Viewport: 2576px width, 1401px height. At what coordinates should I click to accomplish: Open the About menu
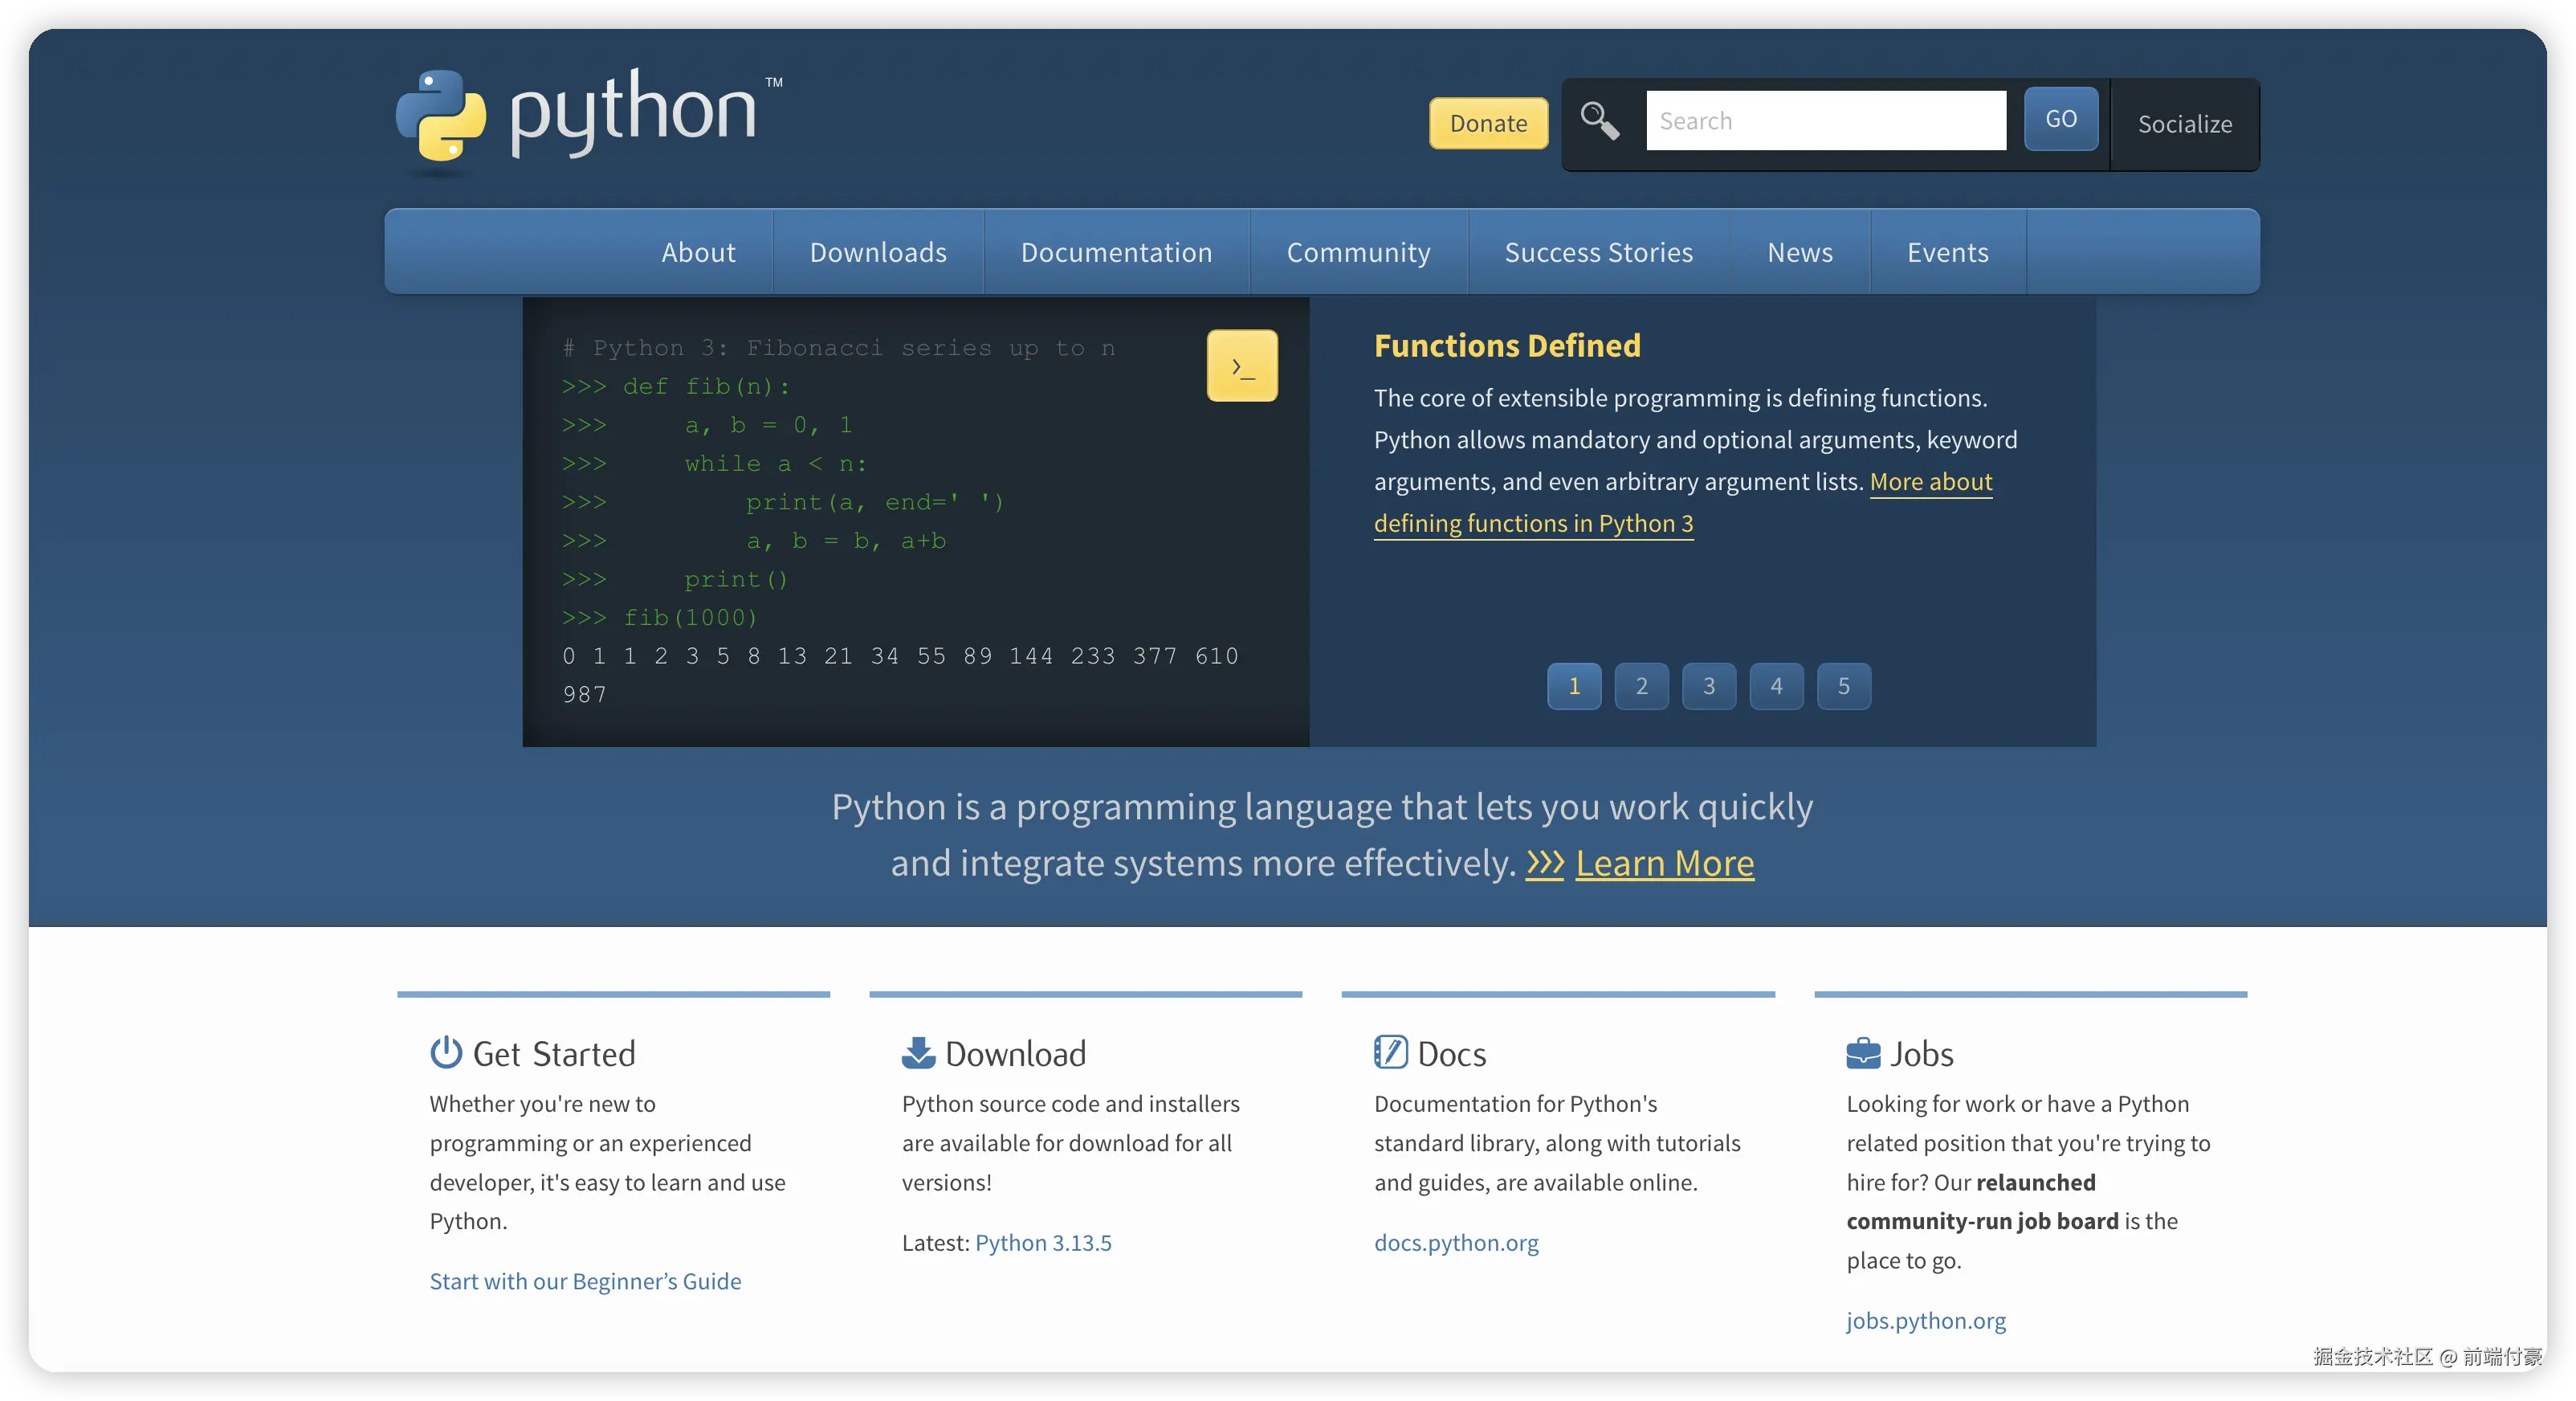click(698, 252)
